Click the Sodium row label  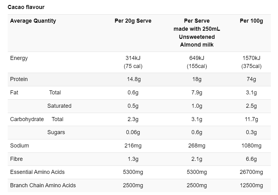tap(20, 146)
